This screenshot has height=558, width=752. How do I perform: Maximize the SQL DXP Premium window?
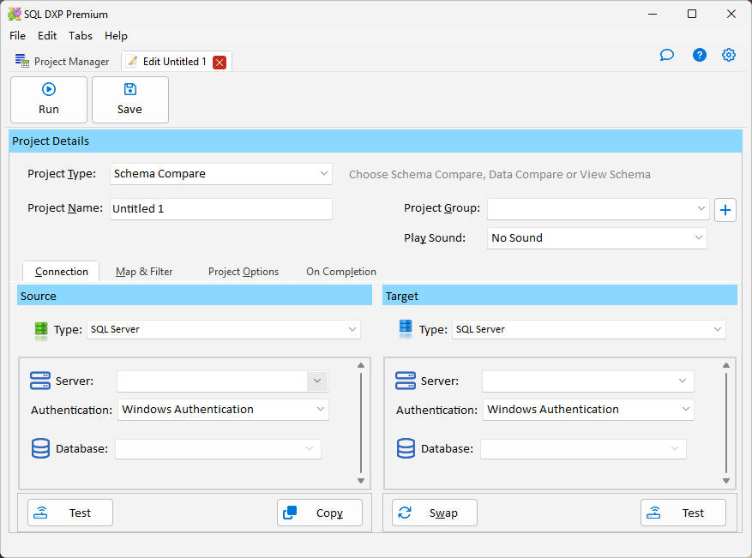coord(692,14)
